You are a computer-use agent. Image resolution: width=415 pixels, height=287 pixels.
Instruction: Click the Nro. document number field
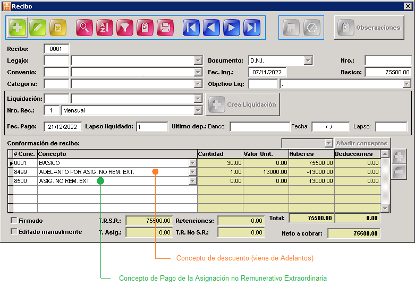coord(388,60)
